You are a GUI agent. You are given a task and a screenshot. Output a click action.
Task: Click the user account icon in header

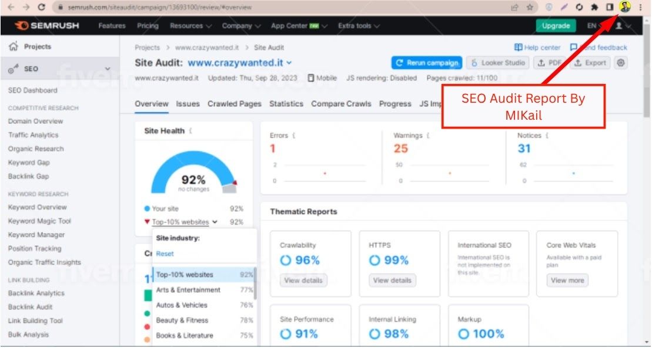pyautogui.click(x=618, y=26)
